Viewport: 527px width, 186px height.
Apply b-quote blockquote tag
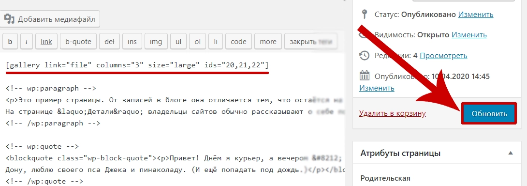click(x=78, y=42)
